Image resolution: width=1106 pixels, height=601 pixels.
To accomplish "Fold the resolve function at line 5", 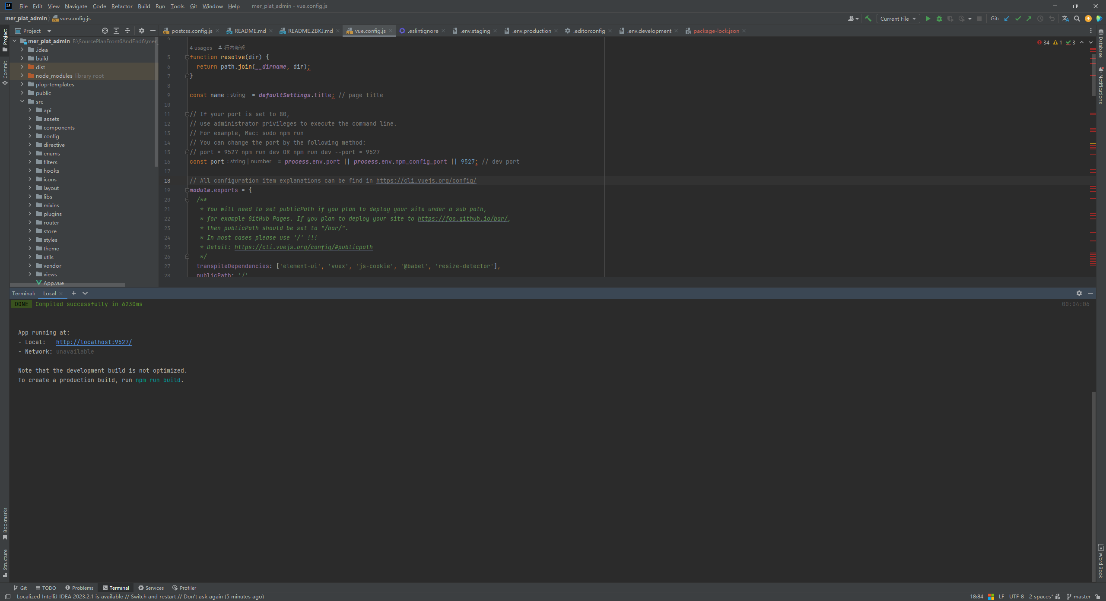I will 187,57.
